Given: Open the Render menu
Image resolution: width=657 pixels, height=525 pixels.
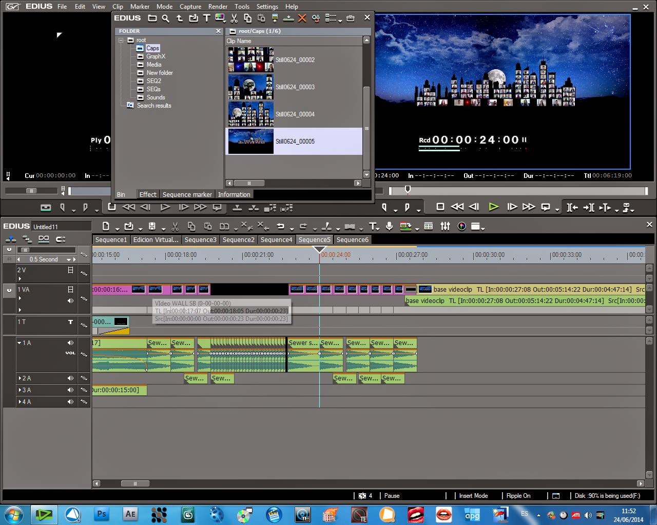Looking at the screenshot, I should tap(218, 7).
